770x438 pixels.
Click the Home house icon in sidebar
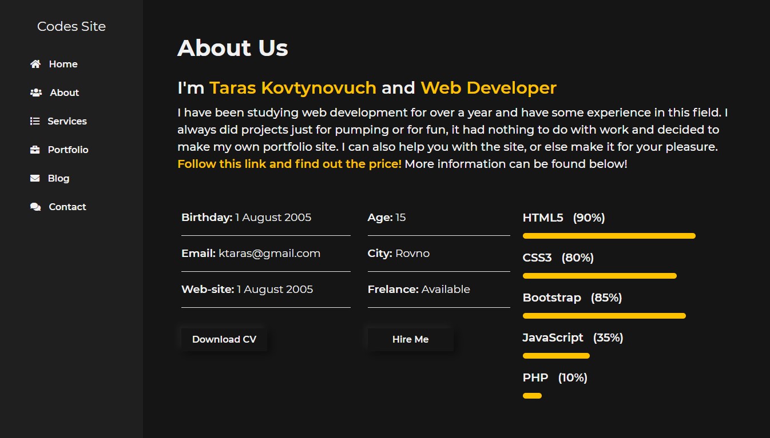point(35,64)
